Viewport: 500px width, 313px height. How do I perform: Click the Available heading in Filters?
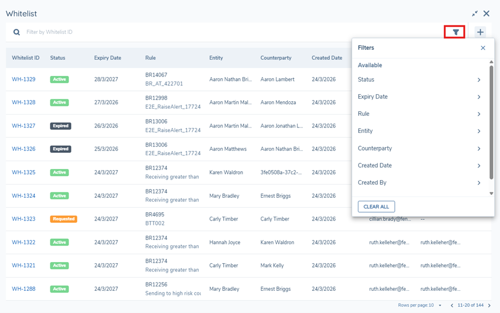tap(370, 65)
